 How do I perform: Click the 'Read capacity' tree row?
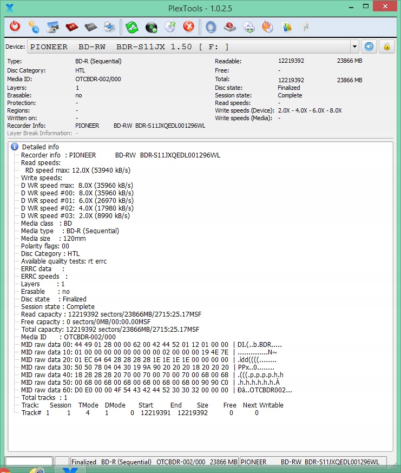click(111, 314)
